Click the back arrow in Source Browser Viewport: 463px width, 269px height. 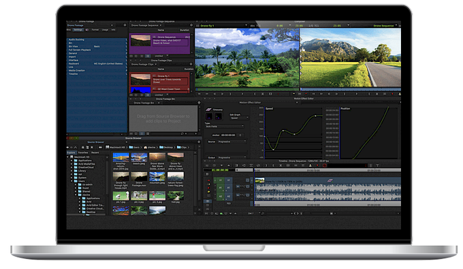[67, 147]
